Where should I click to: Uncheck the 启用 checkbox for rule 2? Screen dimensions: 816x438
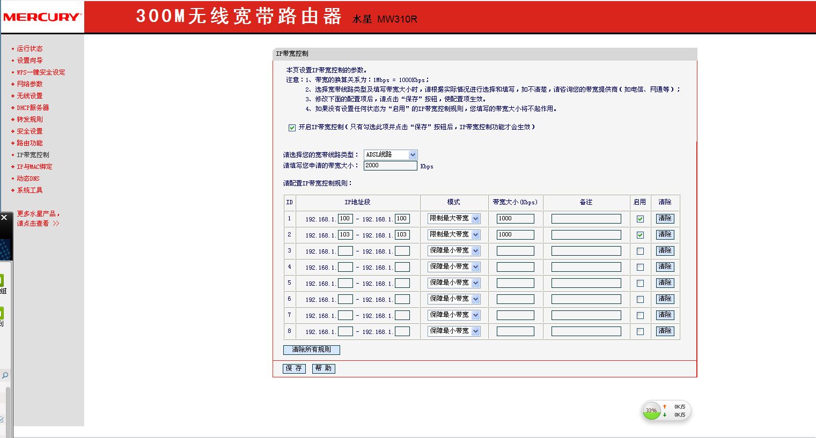pos(640,235)
